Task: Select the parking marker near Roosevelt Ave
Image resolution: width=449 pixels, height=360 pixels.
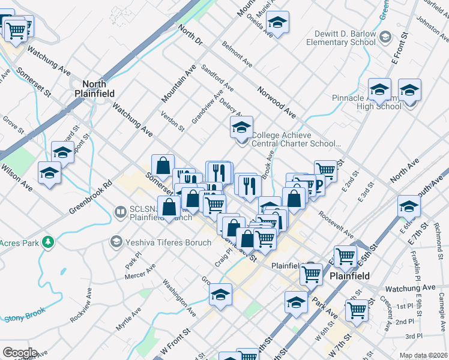Action: click(319, 186)
